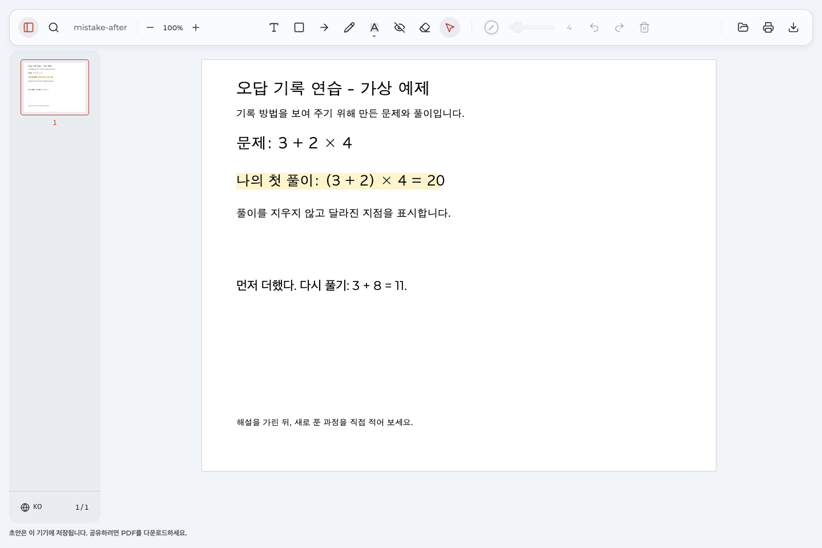The height and width of the screenshot is (548, 822).
Task: Open the stroke color picker
Action: point(491,27)
